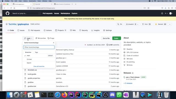Show + 5 releases
The width and height of the screenshot is (176, 99).
[128, 83]
